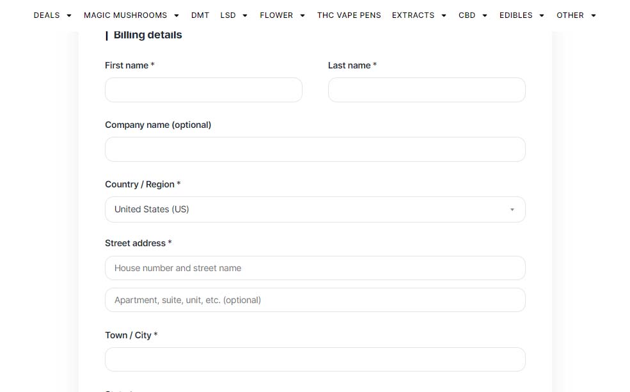Focus the apartment, suite, unit field

click(315, 300)
